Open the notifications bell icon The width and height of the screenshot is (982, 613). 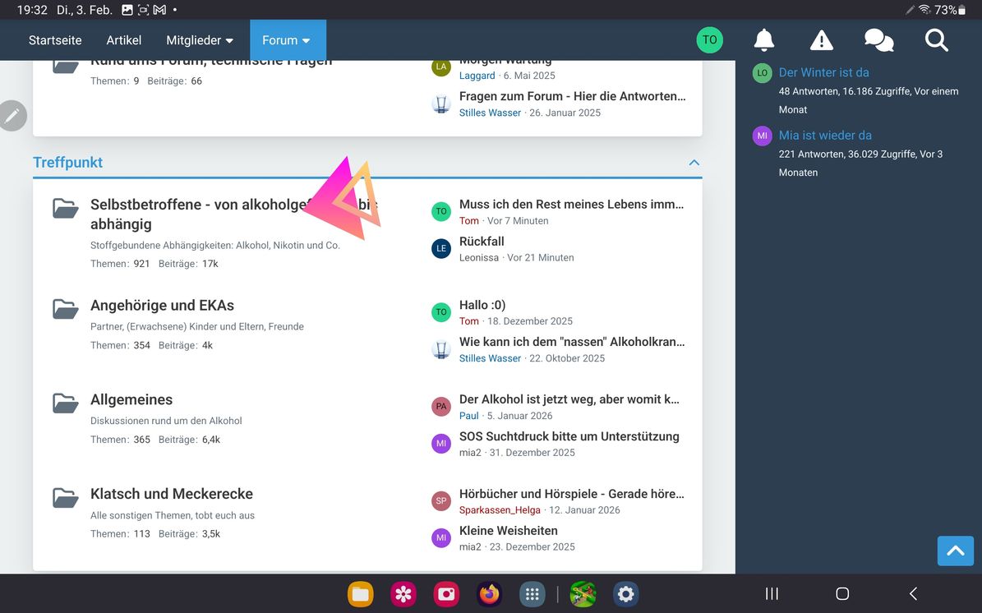[x=764, y=39]
